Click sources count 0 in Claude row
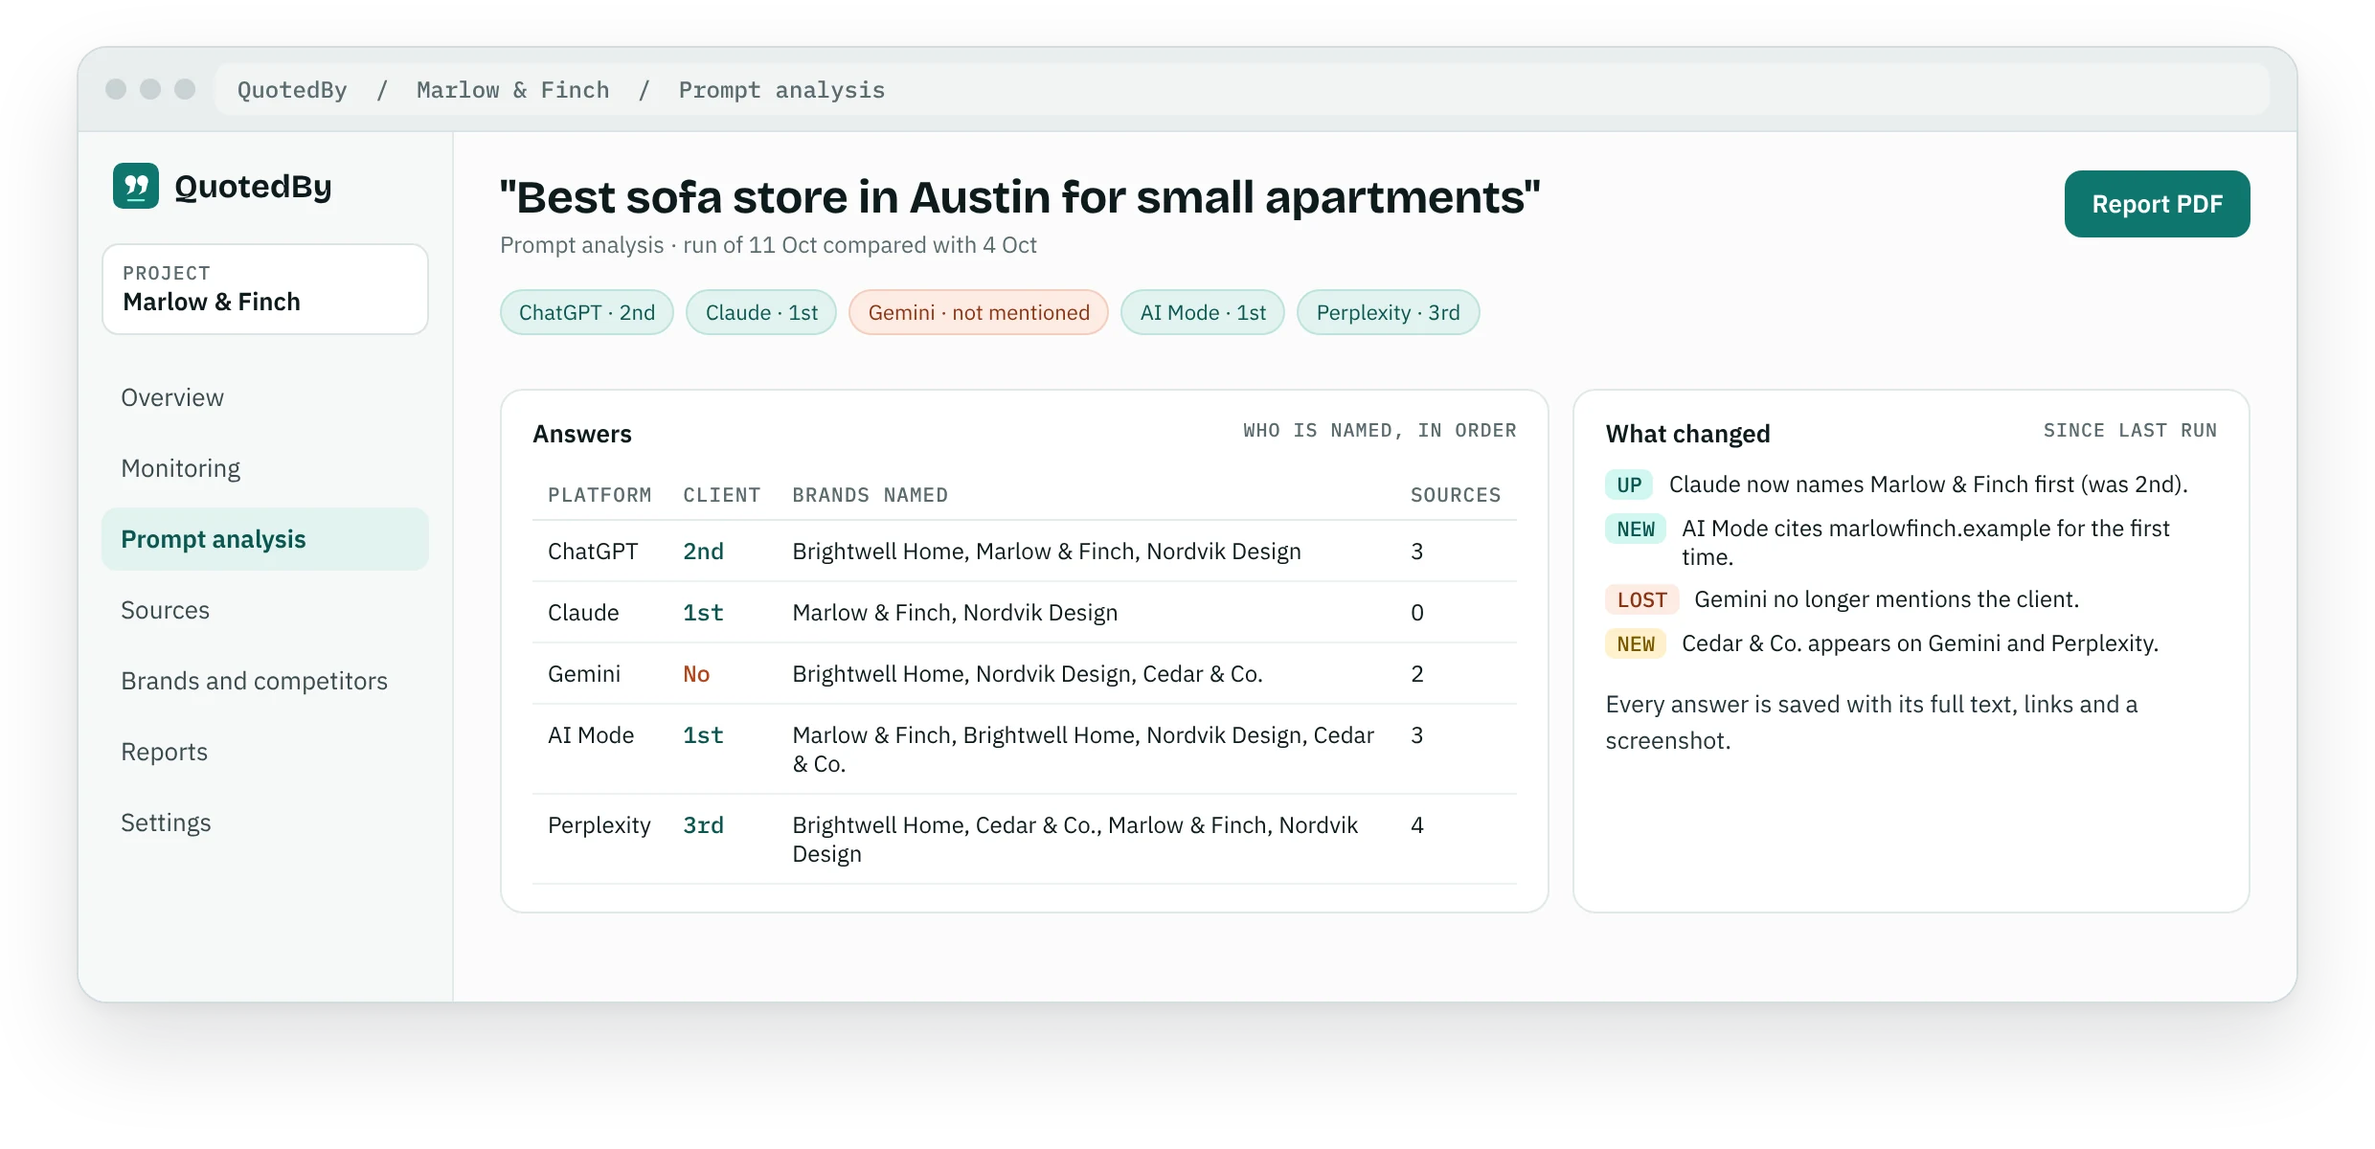The height and width of the screenshot is (1149, 2375). pyautogui.click(x=1417, y=613)
